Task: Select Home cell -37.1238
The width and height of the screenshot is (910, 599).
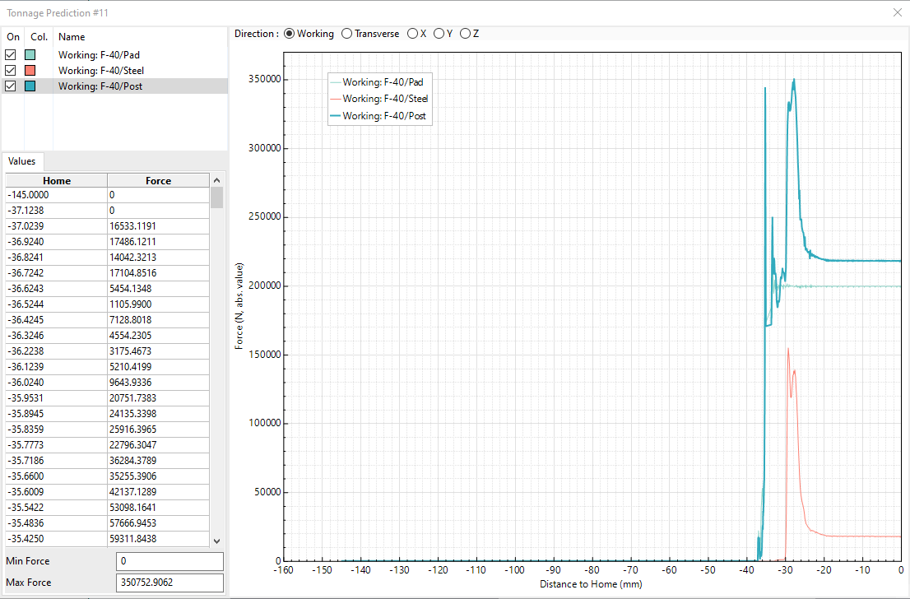Action: click(x=57, y=211)
